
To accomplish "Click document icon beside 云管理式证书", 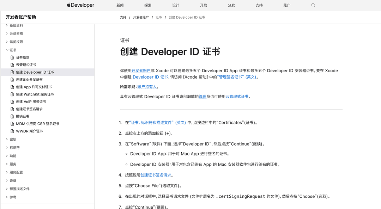I will pyautogui.click(x=12, y=65).
